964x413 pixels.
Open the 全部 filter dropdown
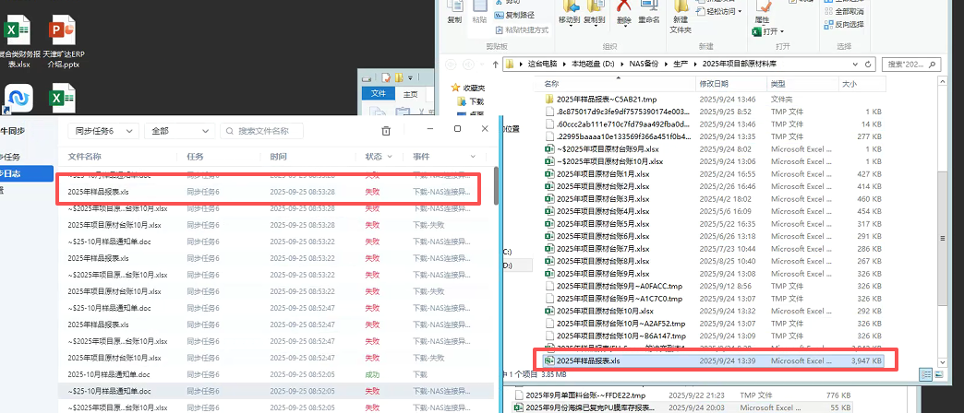pyautogui.click(x=179, y=131)
